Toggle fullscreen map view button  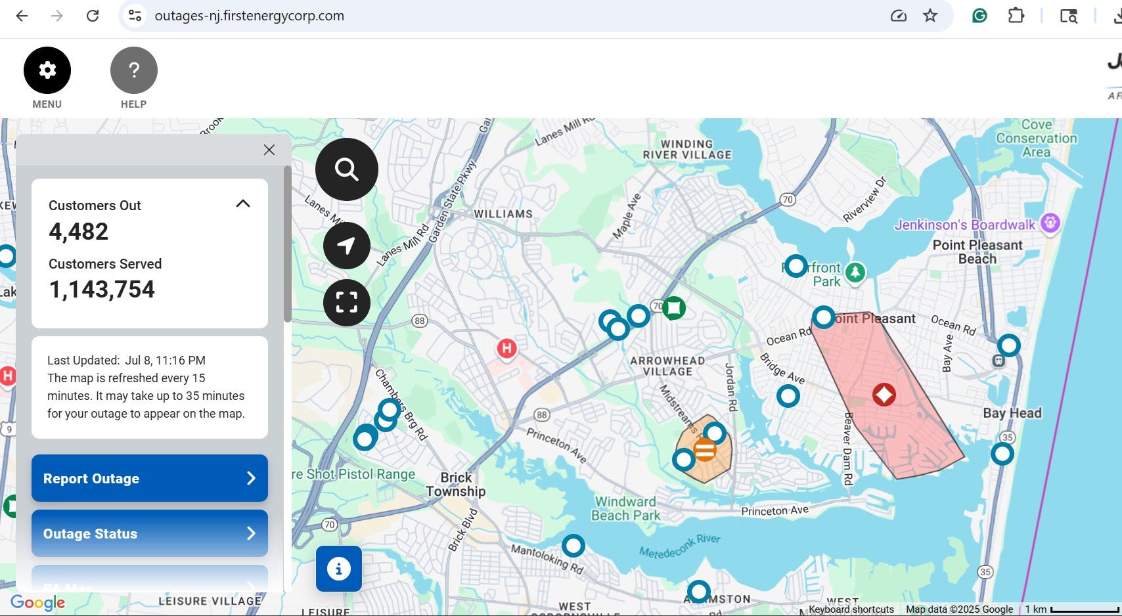[347, 303]
